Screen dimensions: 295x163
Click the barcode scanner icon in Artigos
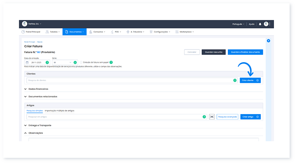pyautogui.click(x=212, y=117)
